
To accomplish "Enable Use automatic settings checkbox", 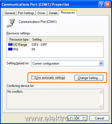I will (x=33, y=78).
